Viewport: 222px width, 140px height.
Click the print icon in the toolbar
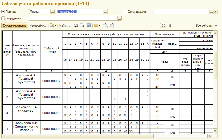coord(76,26)
